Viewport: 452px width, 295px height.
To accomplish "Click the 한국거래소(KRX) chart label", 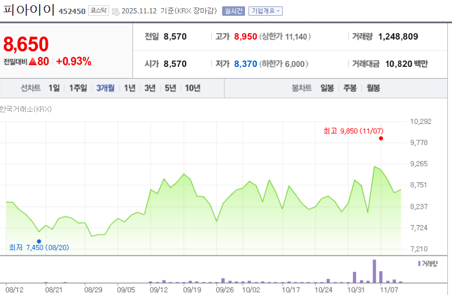I will (x=26, y=109).
